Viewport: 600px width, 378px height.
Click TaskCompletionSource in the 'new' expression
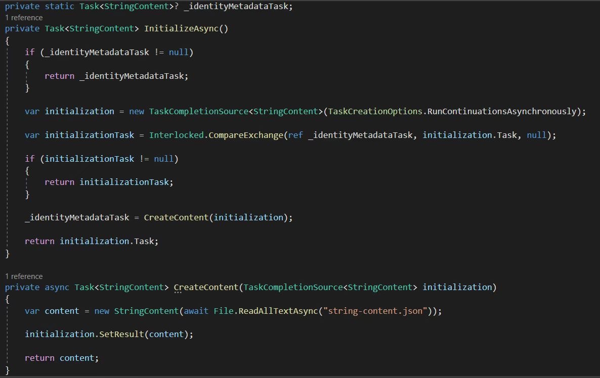(x=199, y=112)
